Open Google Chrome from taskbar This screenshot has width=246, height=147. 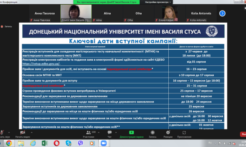[x=9, y=143]
